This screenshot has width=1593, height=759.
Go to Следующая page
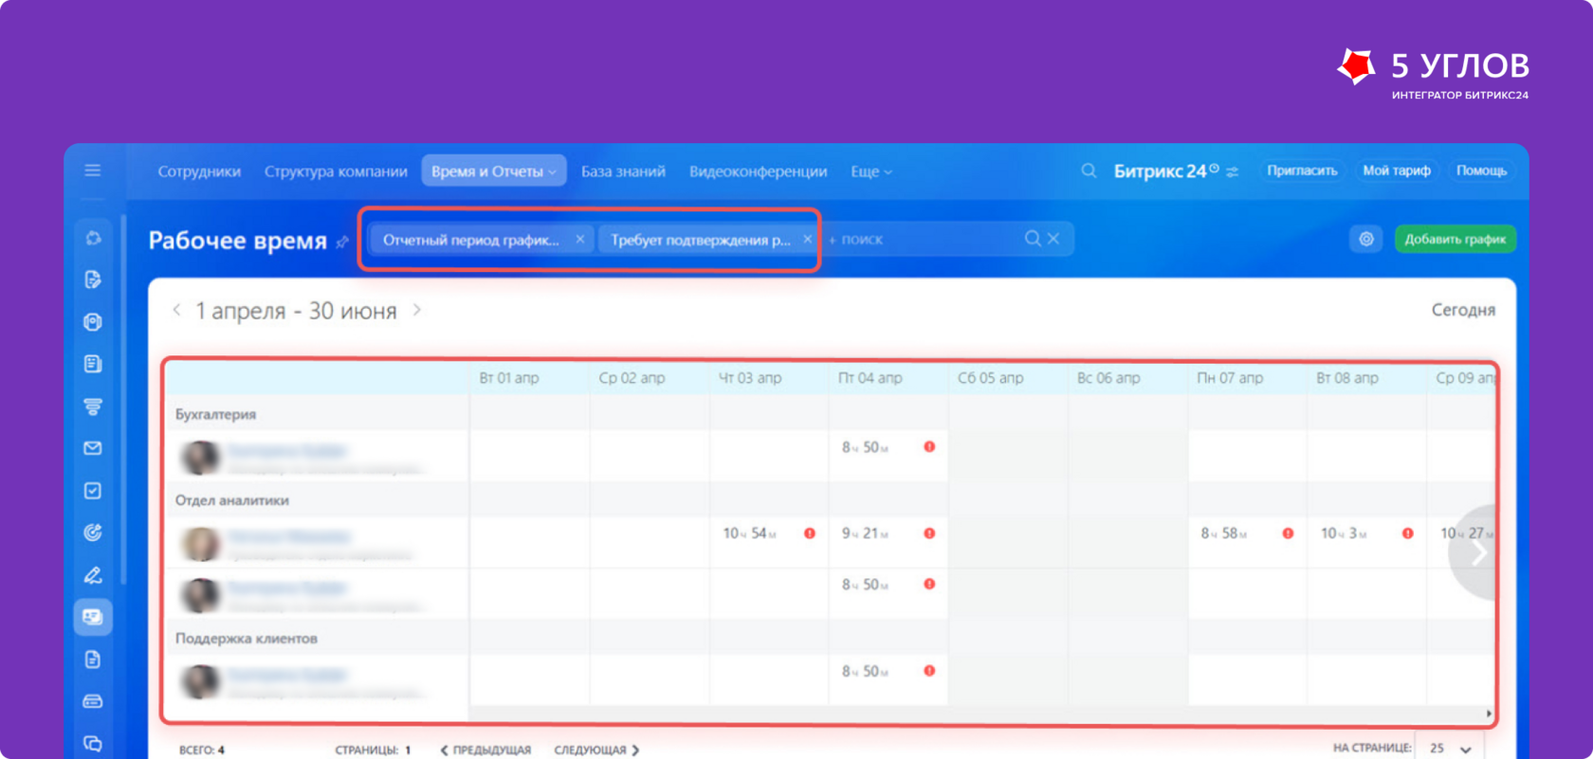(596, 750)
